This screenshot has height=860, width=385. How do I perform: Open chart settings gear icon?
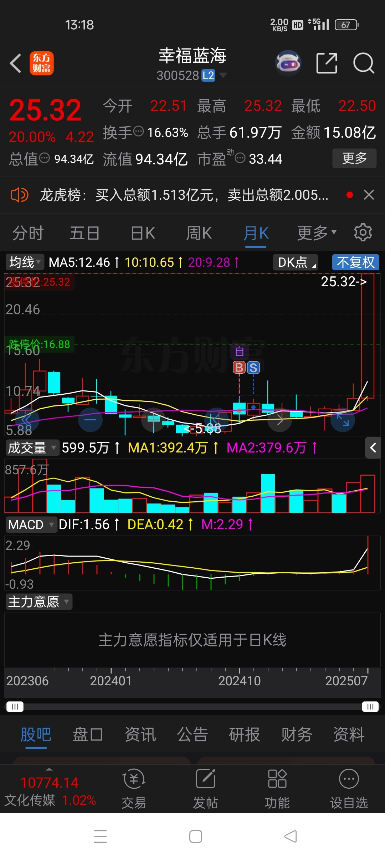[363, 232]
